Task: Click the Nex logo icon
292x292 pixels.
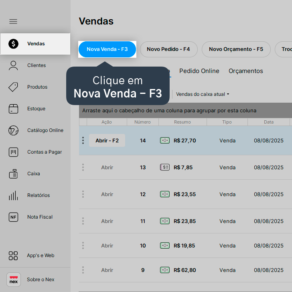Action: click(x=14, y=280)
